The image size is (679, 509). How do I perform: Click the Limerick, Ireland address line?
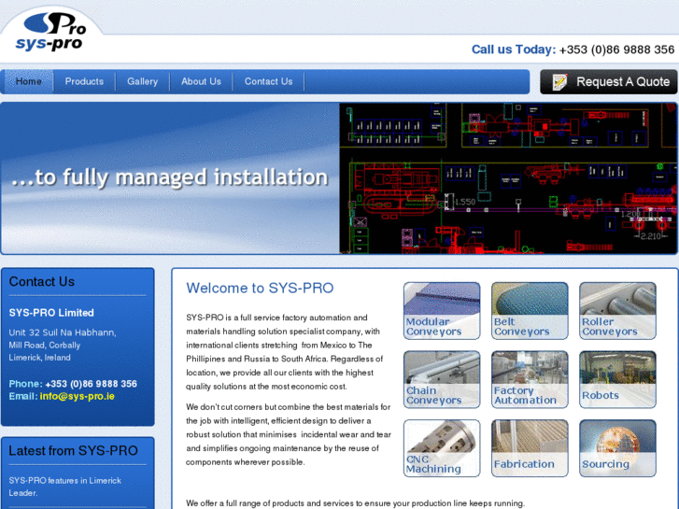click(40, 358)
